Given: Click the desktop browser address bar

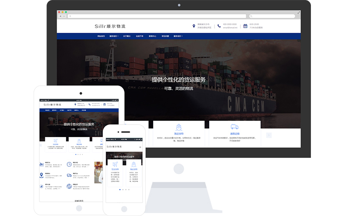Looking at the screenshot, I should pyautogui.click(x=157, y=16).
